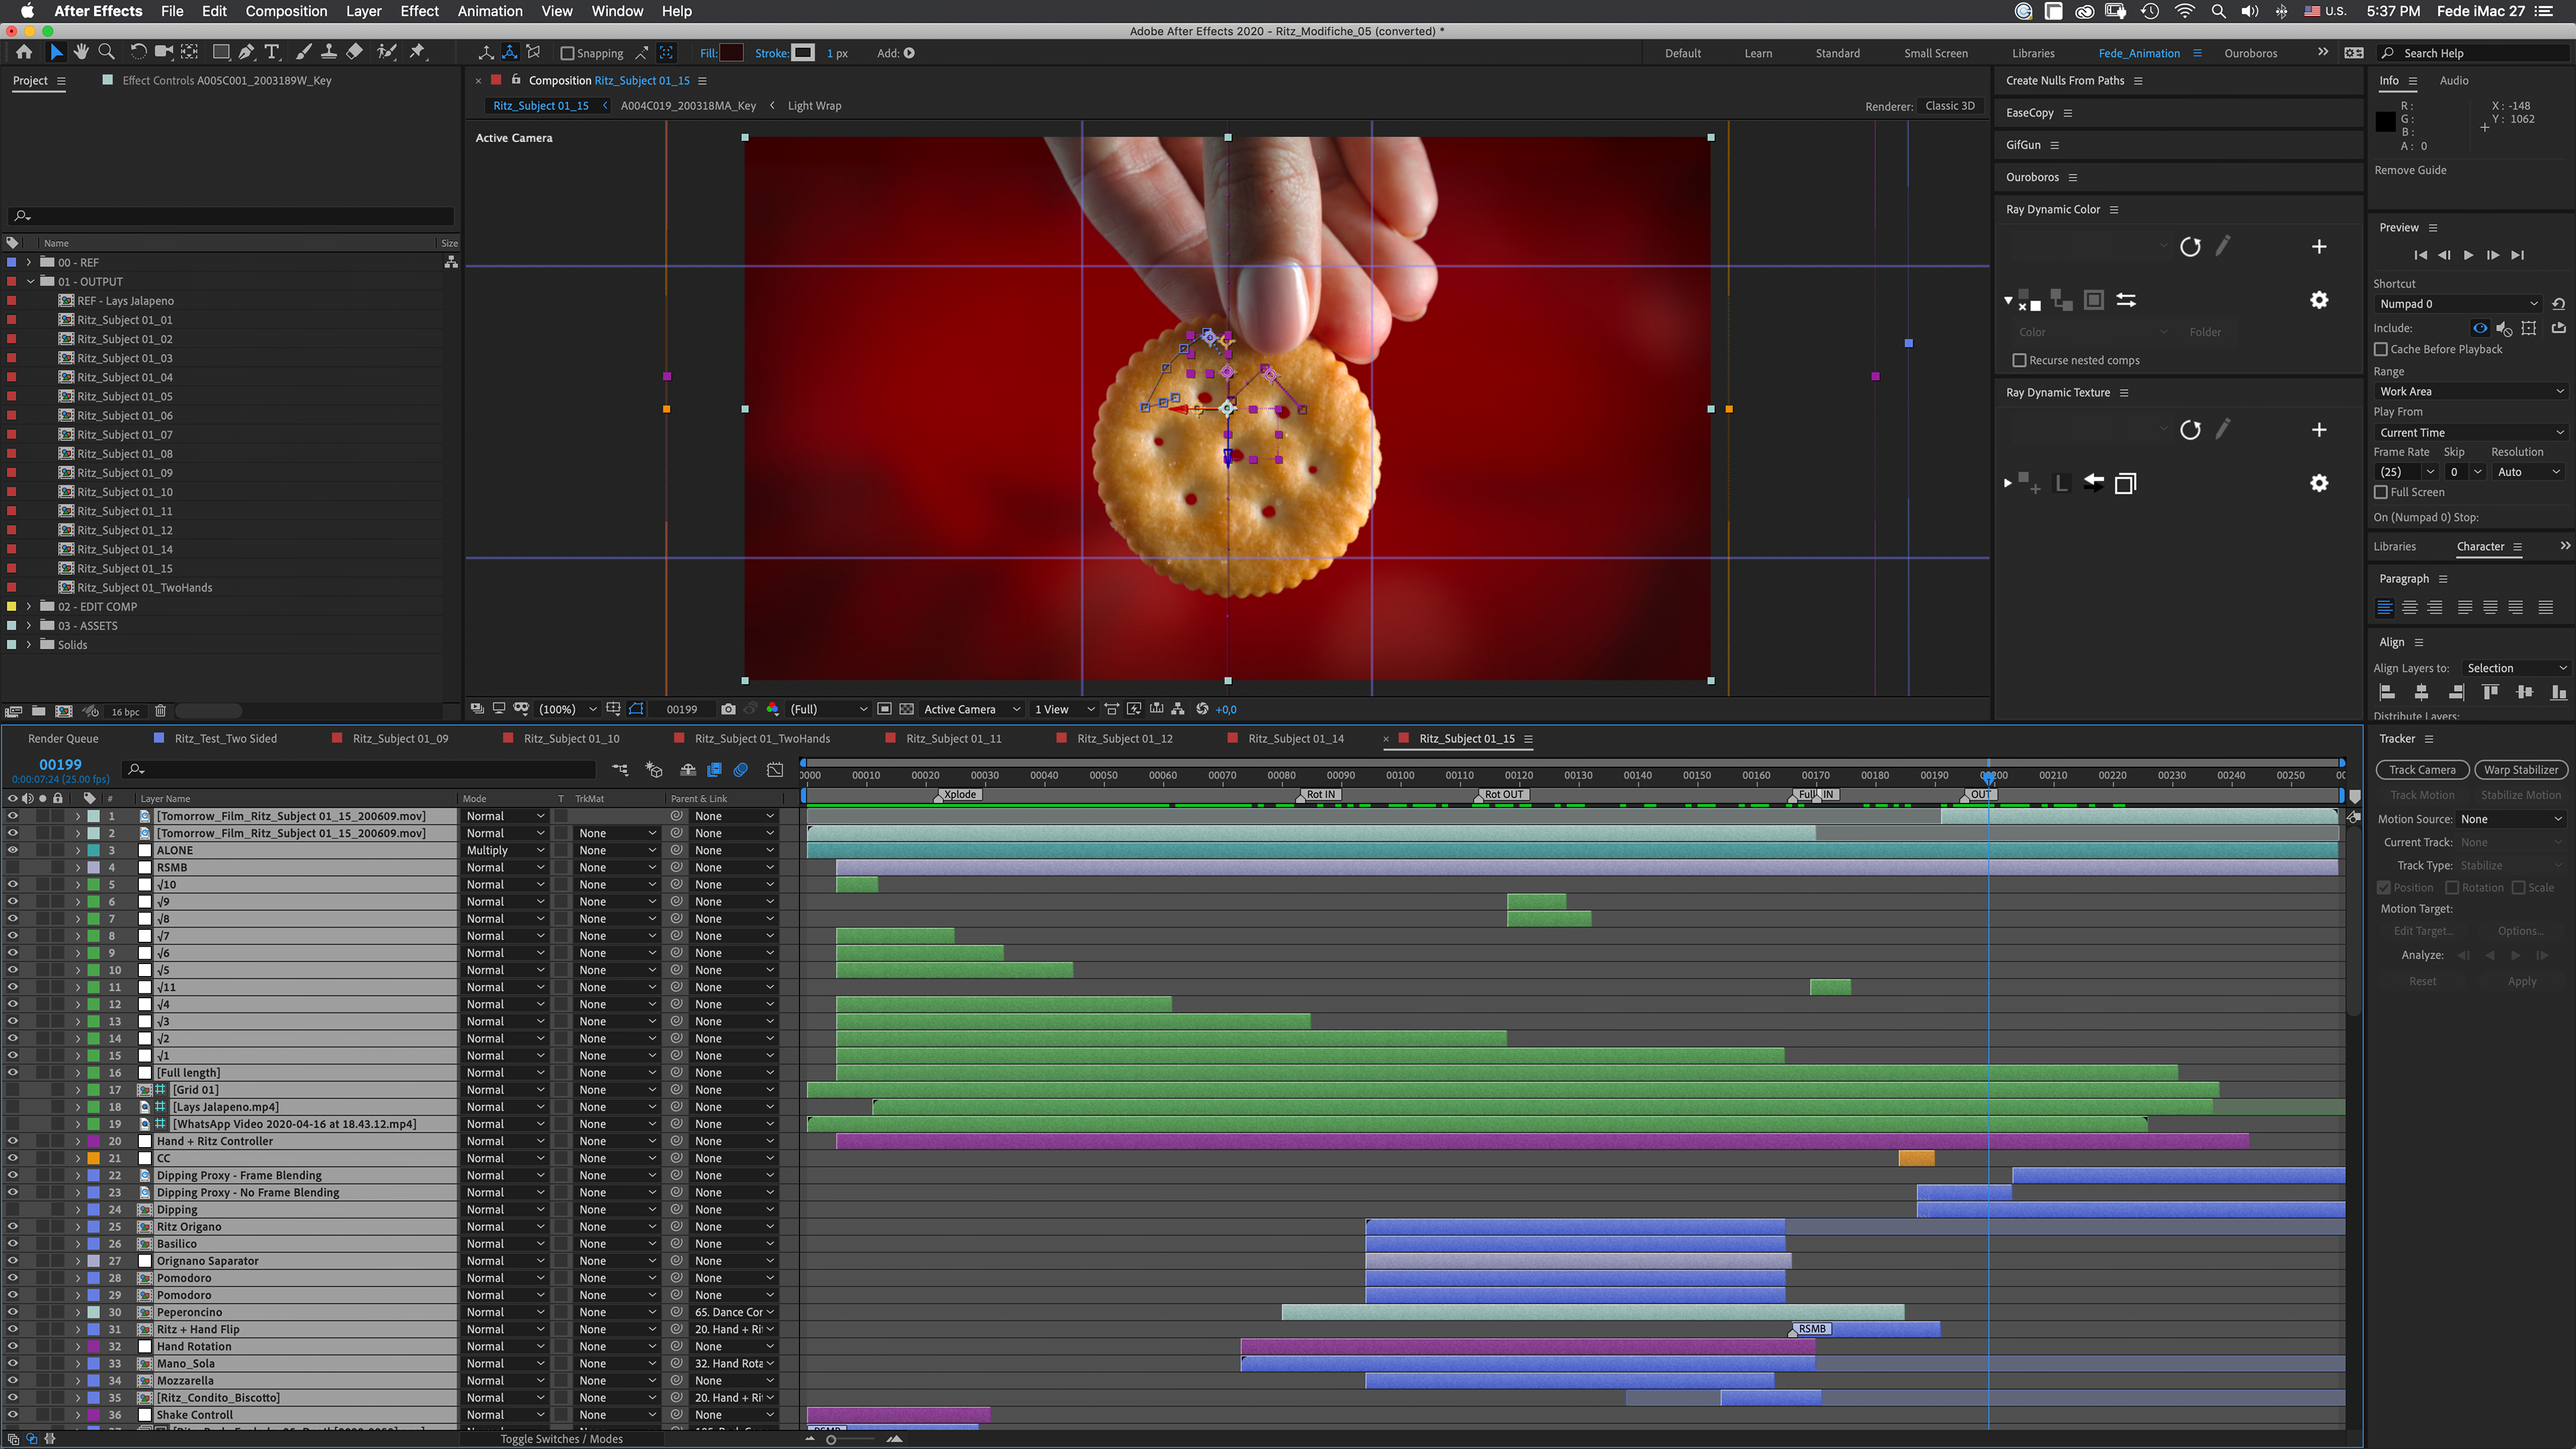Select the Small Screen workspace
Viewport: 2576px width, 1449px height.
1935,53
